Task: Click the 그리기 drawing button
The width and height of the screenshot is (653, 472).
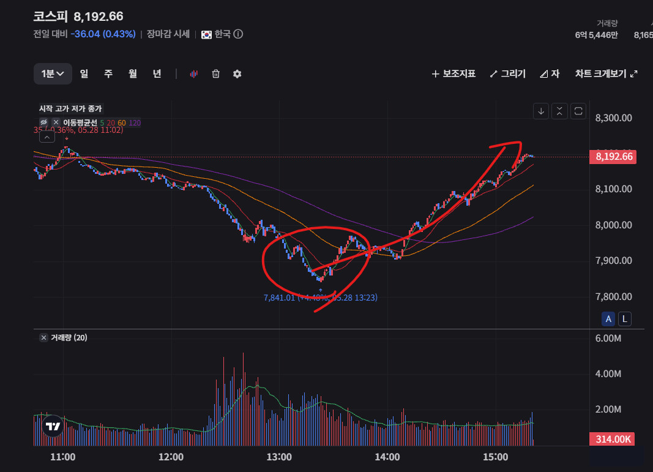Action: tap(508, 73)
